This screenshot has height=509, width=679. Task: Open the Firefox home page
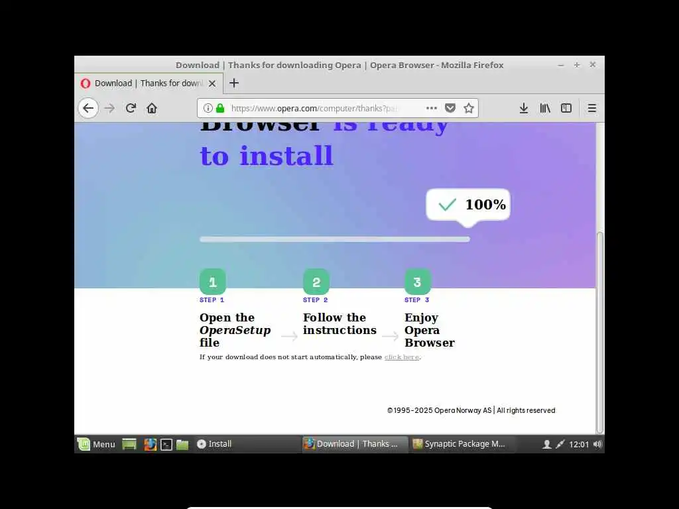152,108
